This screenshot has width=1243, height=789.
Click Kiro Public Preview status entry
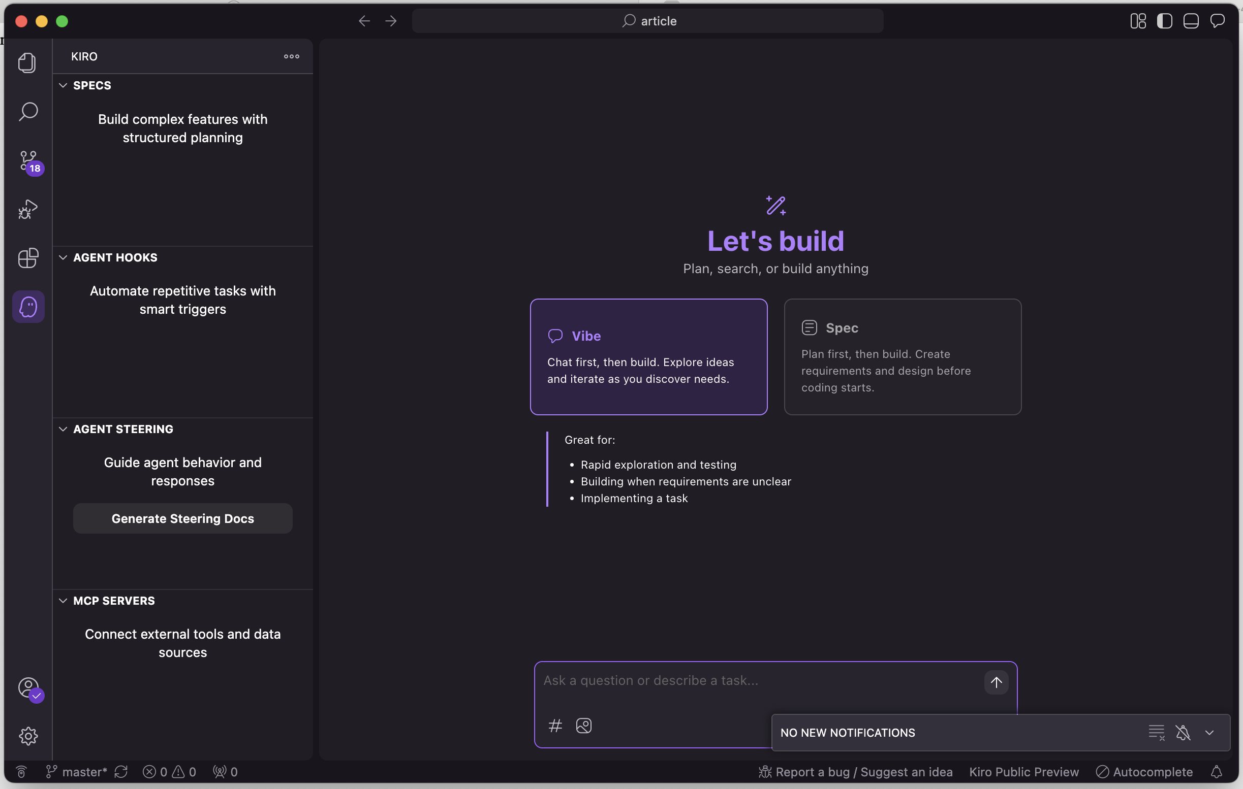pos(1024,772)
